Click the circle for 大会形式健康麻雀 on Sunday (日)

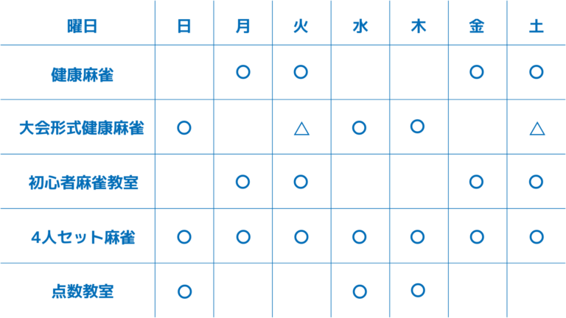184,127
